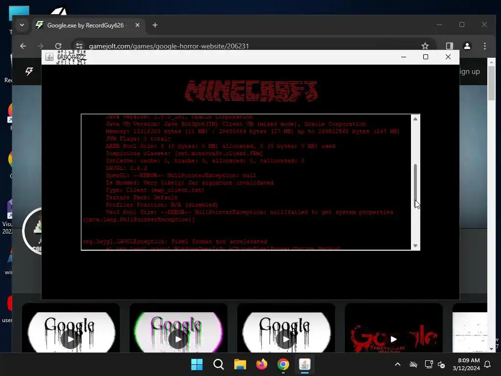Click the 'Sign up' link on Game Jolt

coord(470,71)
